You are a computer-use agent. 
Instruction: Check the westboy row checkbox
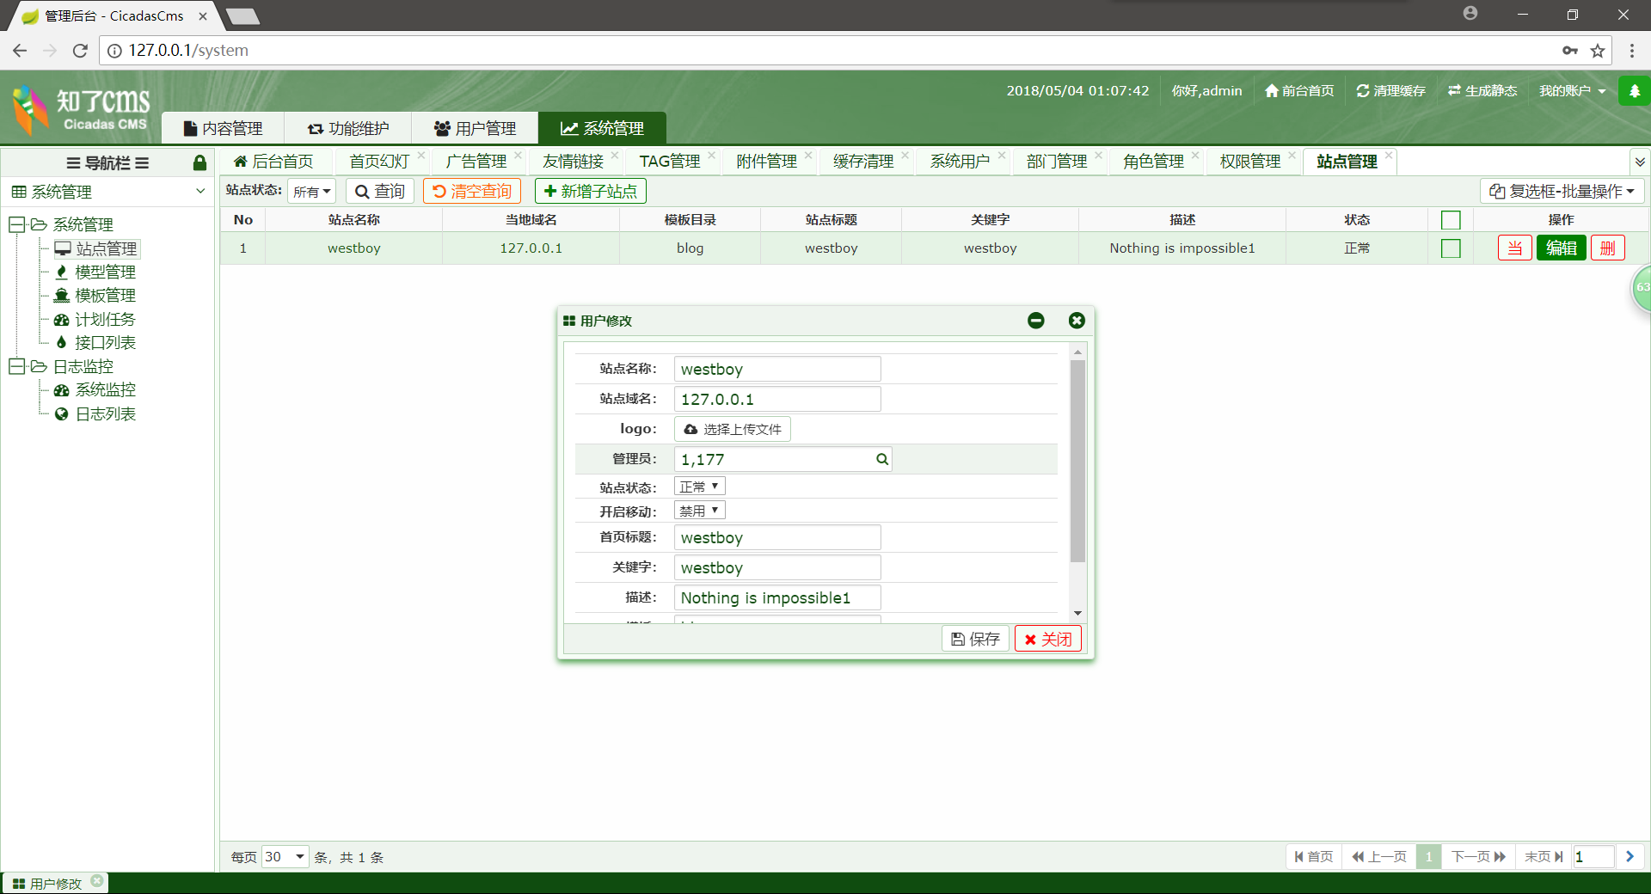(1450, 248)
